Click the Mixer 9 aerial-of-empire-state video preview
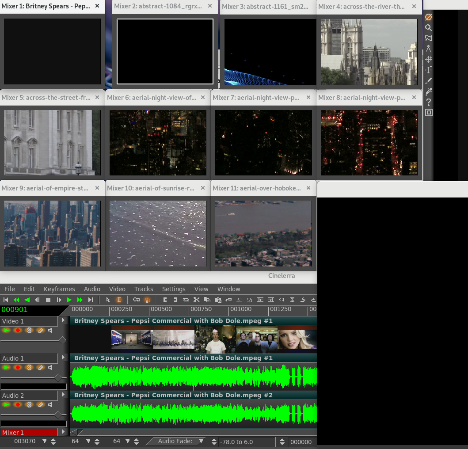This screenshot has height=449, width=468. [x=52, y=233]
